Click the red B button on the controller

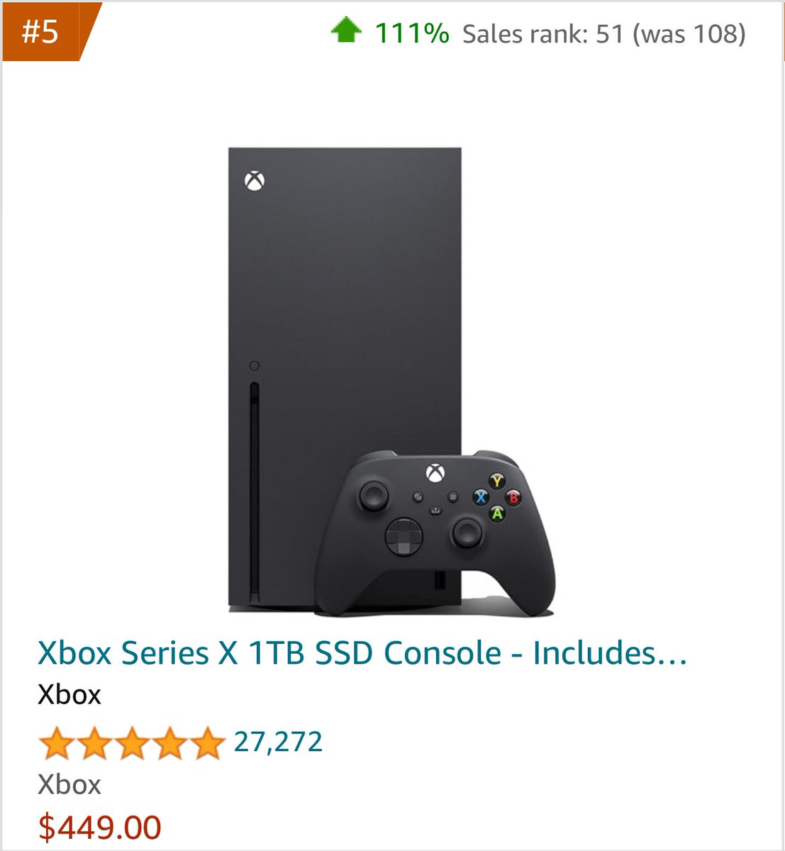pos(513,499)
